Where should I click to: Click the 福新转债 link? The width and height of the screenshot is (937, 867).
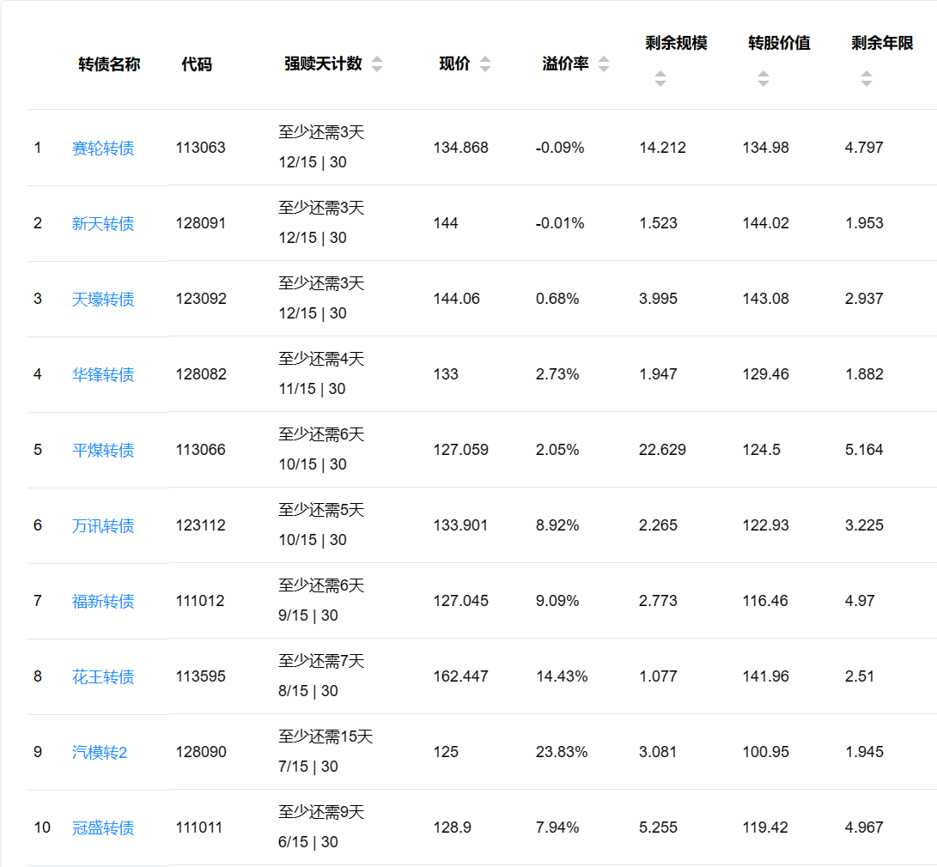(103, 602)
